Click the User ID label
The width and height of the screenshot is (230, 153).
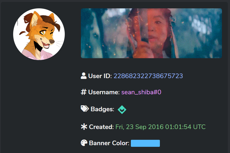coord(100,76)
